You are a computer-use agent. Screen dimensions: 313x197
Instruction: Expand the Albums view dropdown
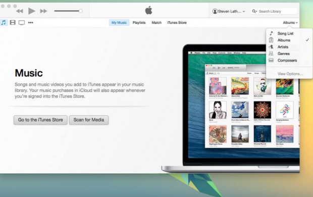coord(290,23)
